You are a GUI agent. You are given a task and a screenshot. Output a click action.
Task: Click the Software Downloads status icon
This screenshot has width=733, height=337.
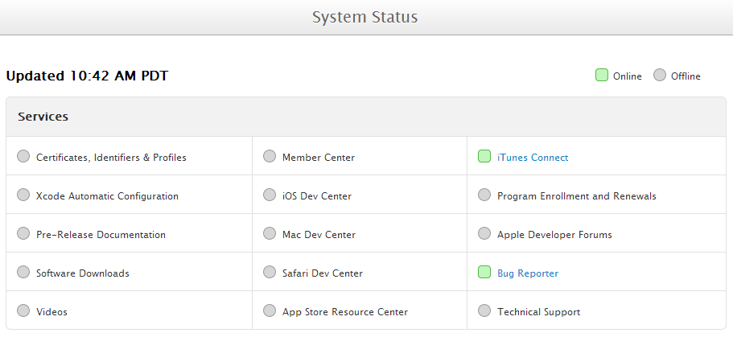[x=23, y=273]
